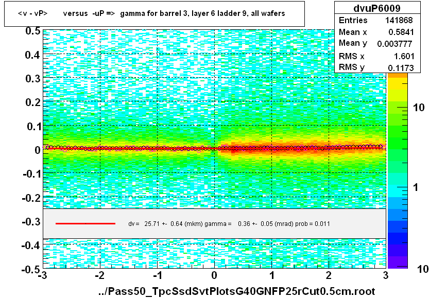Click y-axis label -0.2

31,198
